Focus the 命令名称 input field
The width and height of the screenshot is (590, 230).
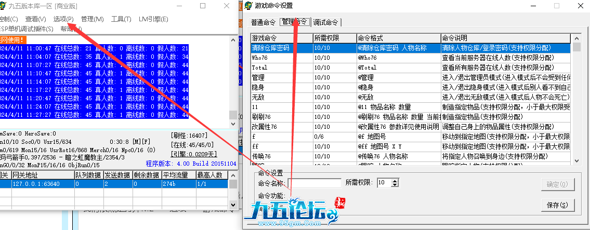(314, 183)
